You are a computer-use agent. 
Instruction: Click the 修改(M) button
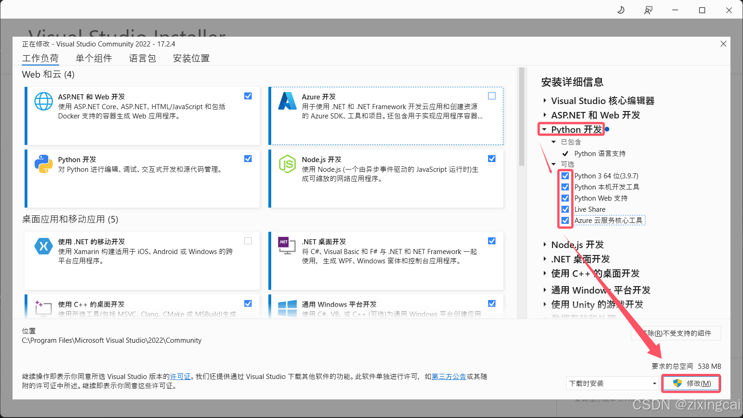coord(691,384)
